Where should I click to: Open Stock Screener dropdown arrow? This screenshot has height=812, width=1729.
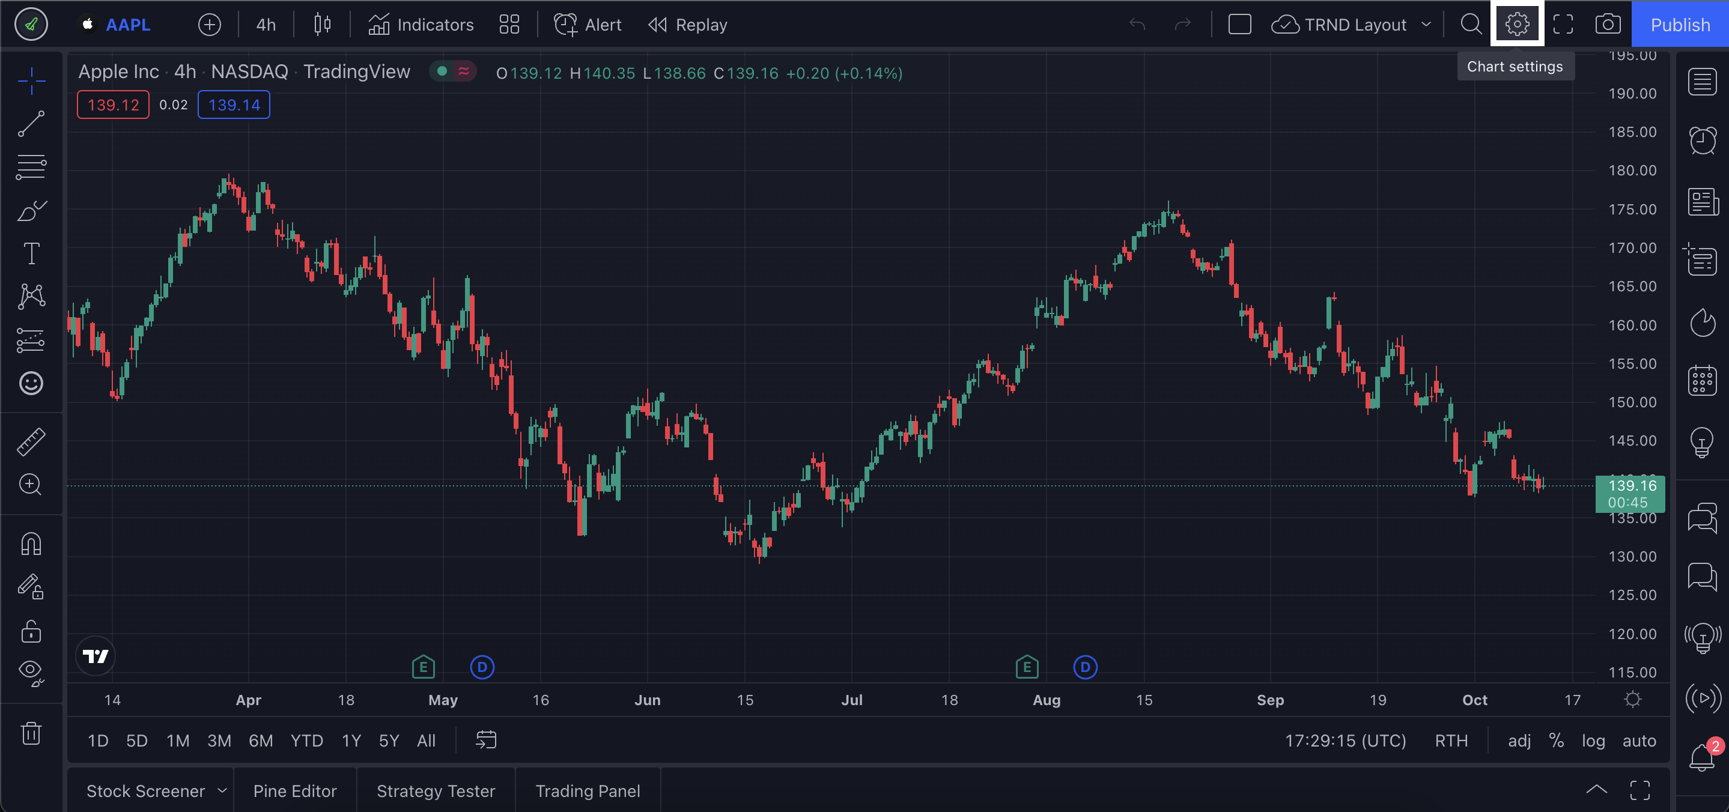tap(222, 790)
